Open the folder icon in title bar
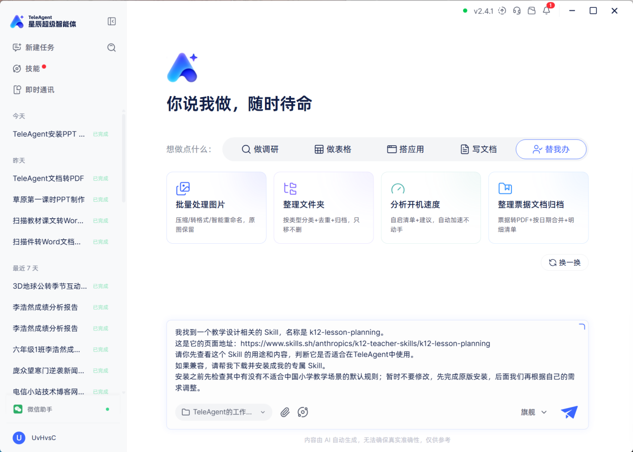 point(531,11)
